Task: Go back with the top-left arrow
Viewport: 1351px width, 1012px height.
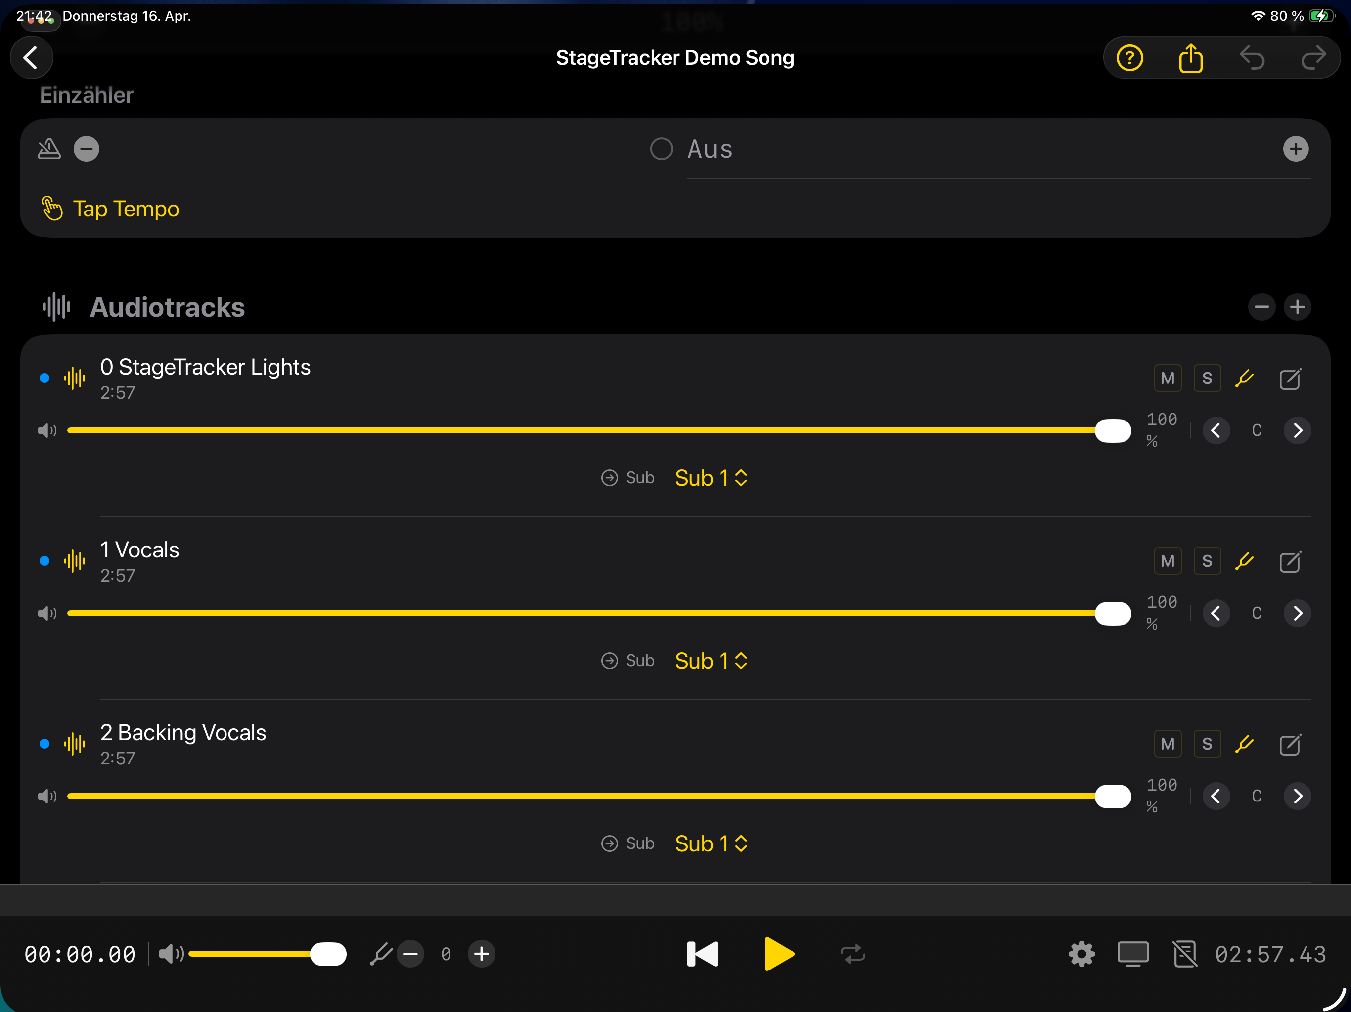Action: click(31, 58)
